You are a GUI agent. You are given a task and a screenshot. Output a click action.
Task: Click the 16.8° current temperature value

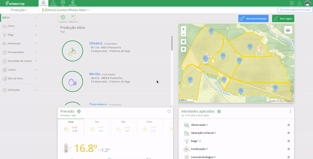tap(86, 148)
